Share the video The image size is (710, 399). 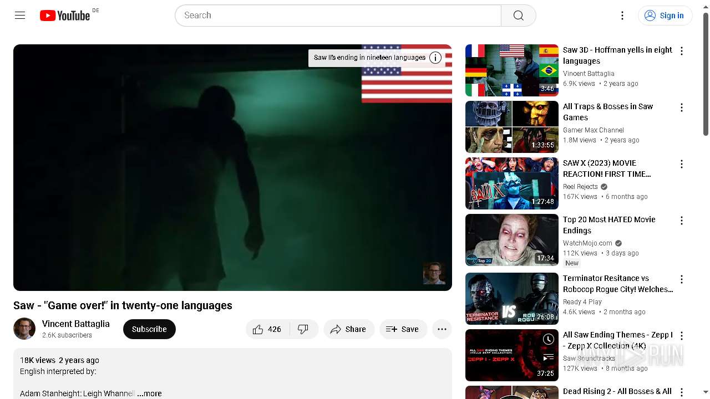[x=349, y=329]
